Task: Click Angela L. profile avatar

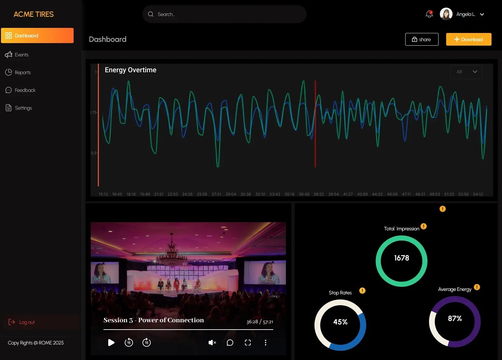Action: pos(446,14)
